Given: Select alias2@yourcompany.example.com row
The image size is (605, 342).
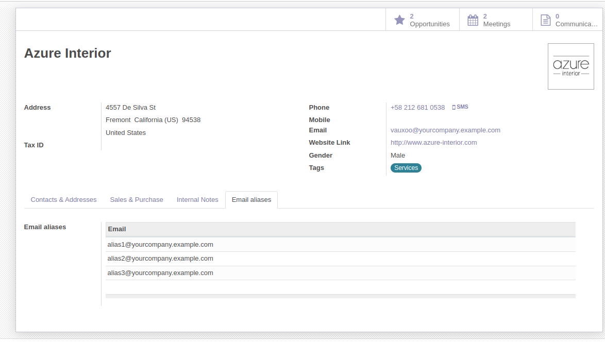Looking at the screenshot, I should point(341,259).
